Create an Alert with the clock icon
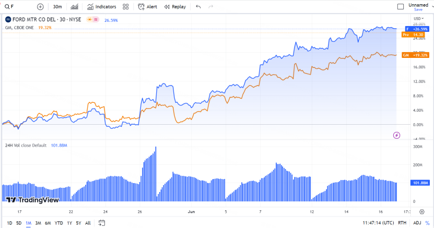 click(x=148, y=7)
